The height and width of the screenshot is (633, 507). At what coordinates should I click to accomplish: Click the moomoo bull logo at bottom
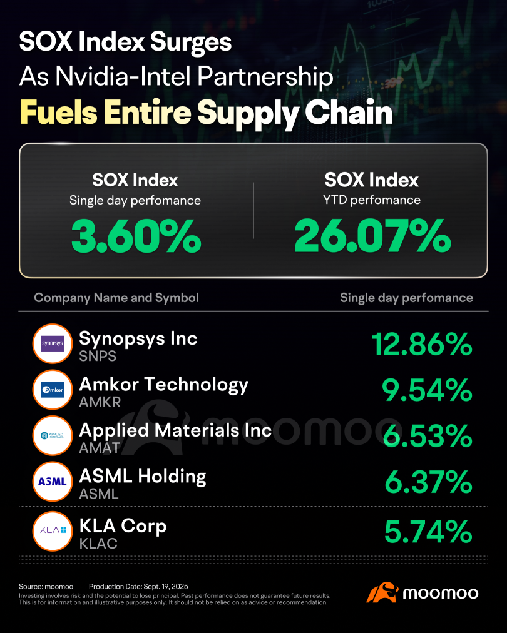[382, 593]
